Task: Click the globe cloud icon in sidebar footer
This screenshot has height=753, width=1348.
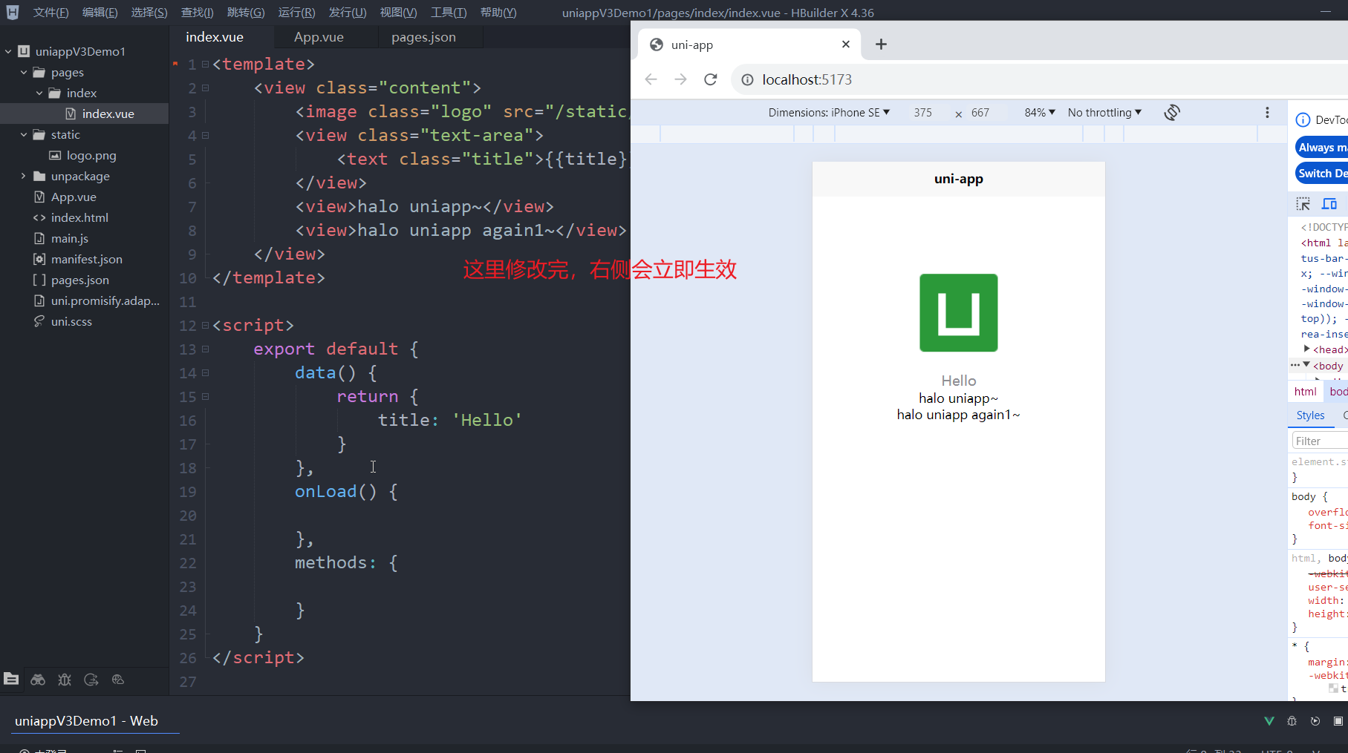Action: point(118,679)
